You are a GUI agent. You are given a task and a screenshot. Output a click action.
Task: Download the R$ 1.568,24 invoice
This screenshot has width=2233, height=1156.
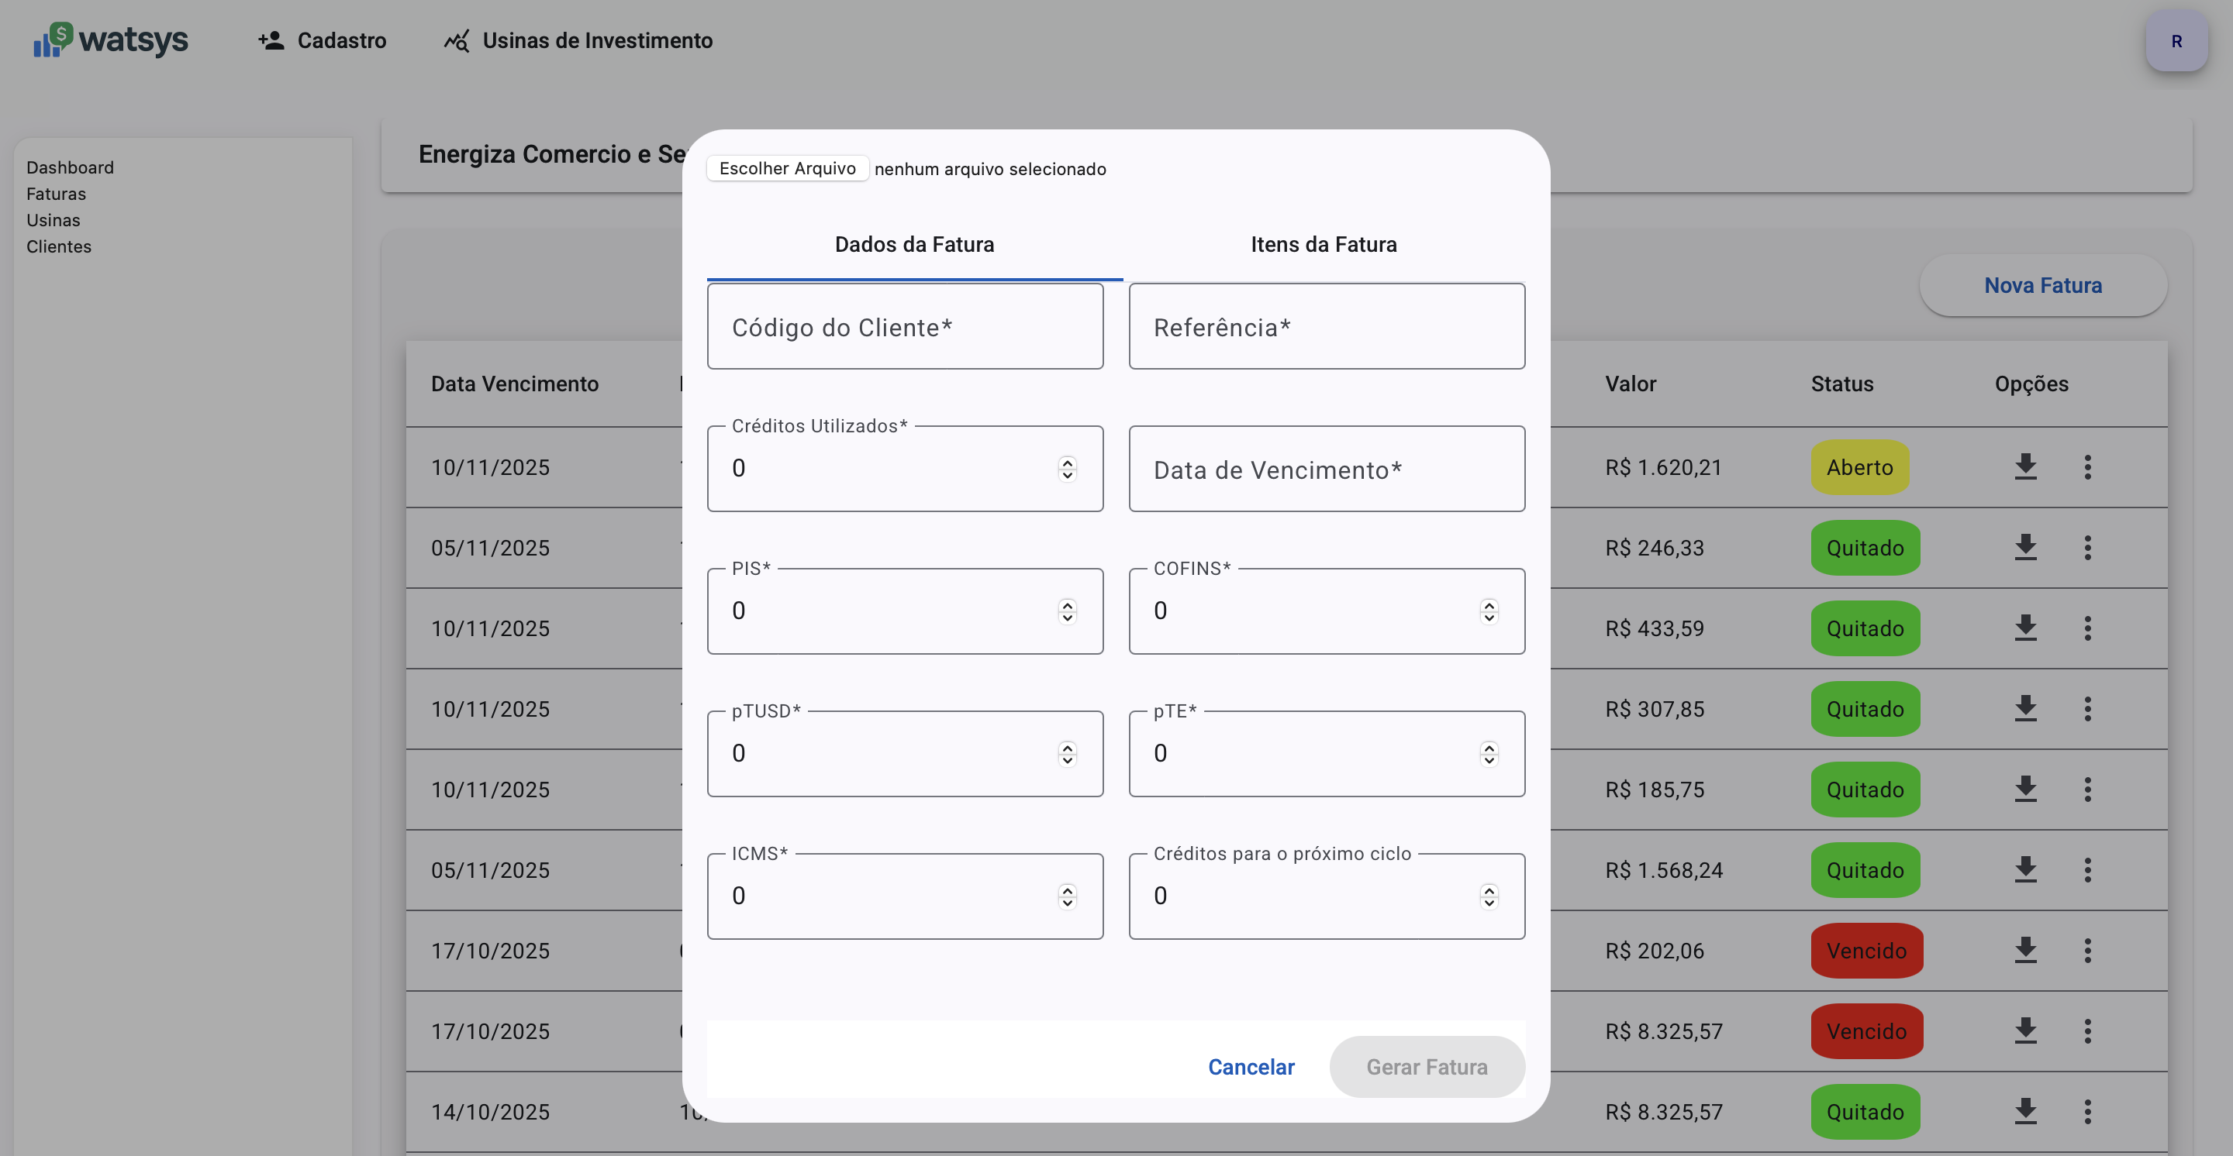(x=2025, y=869)
